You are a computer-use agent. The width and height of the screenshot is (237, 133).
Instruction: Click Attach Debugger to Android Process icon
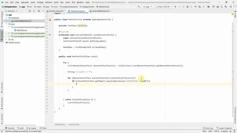point(200,7)
